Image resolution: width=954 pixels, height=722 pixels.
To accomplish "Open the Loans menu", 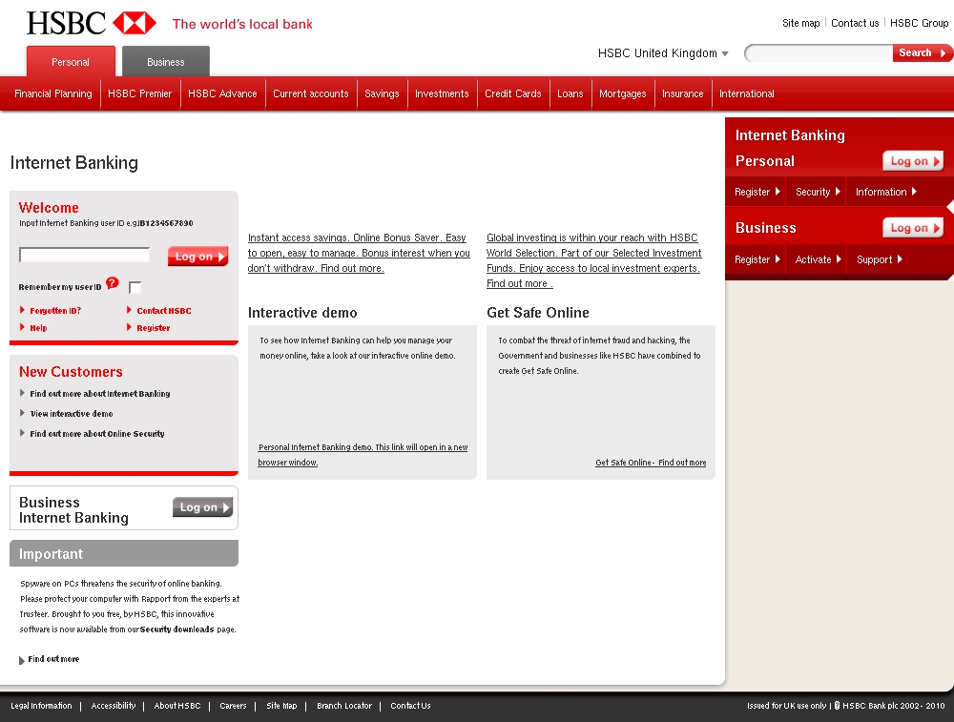I will click(x=570, y=93).
